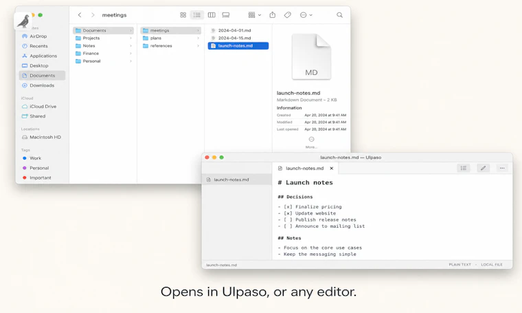
Task: Expand chevron next to Finance folder
Action: [x=130, y=54]
